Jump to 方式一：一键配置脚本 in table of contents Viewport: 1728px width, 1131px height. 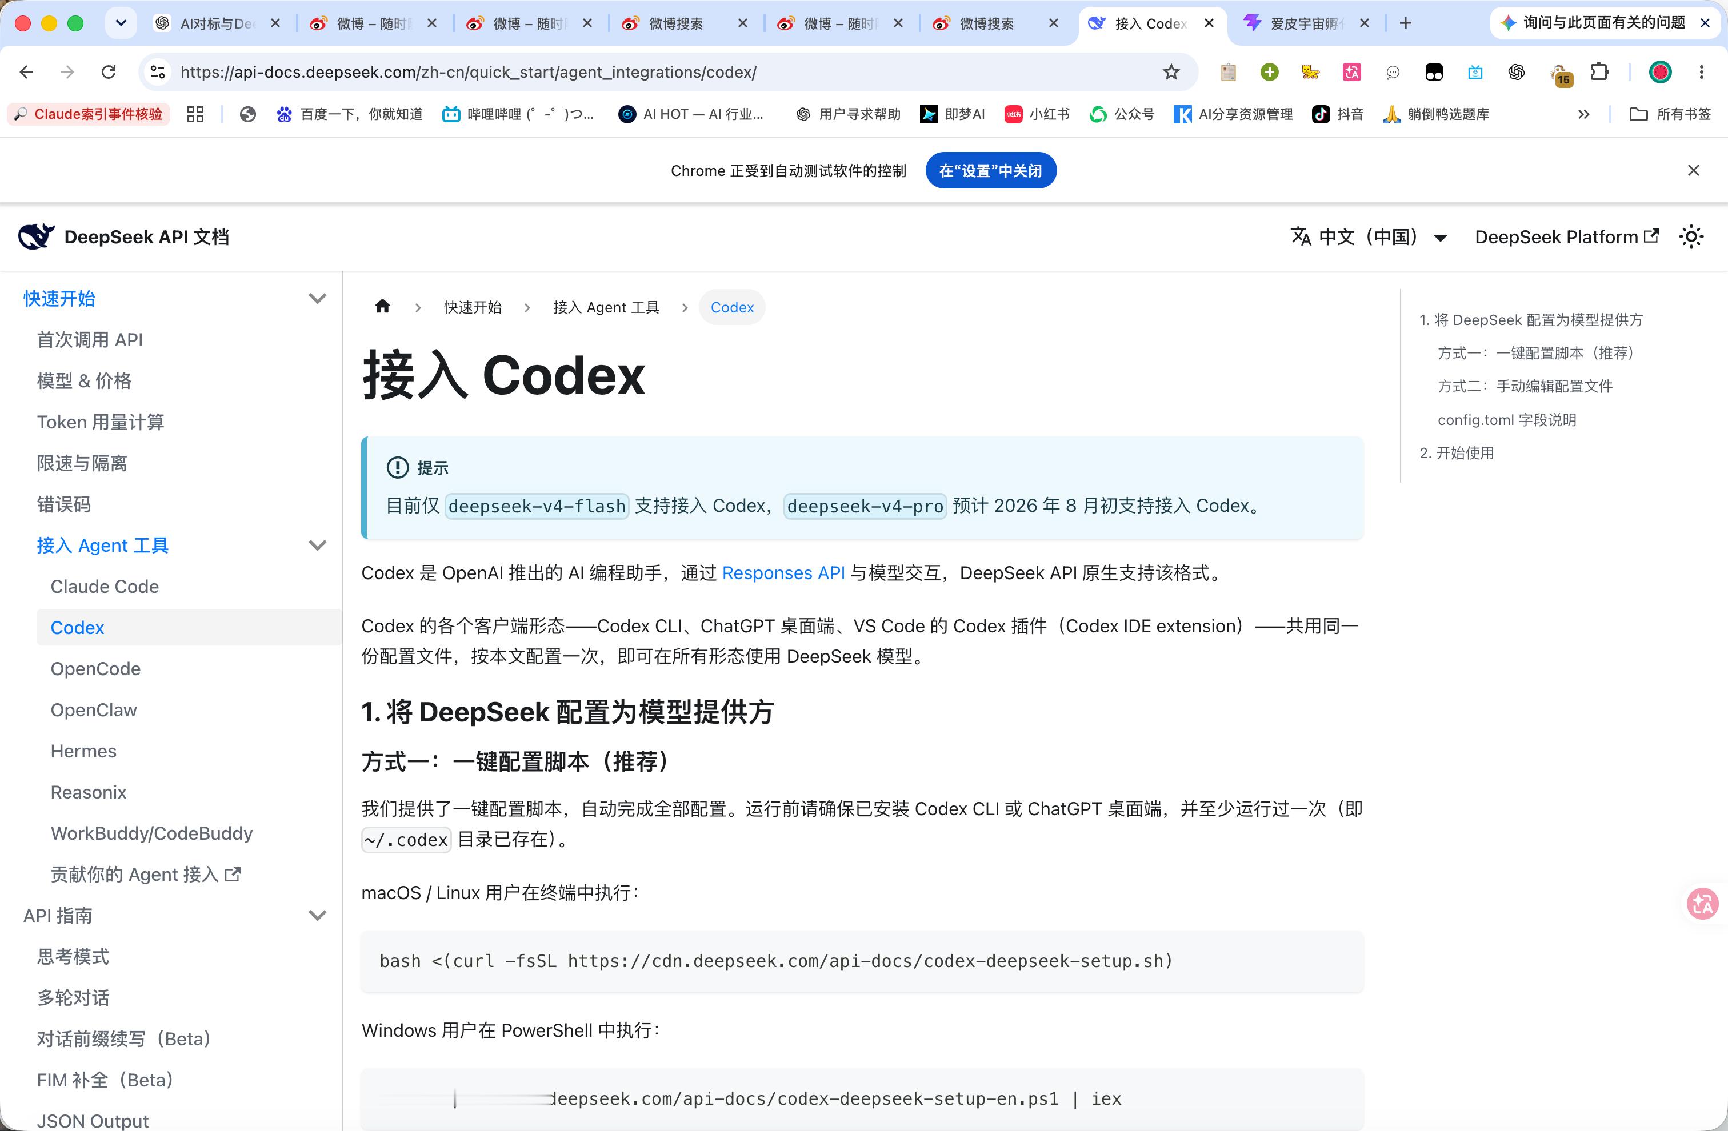pos(1535,353)
